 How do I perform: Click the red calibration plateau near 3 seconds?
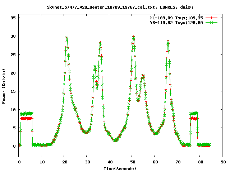(x=27, y=118)
